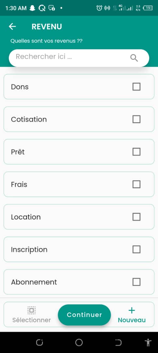Tap the magnifying glass search icon
Viewport: 158px width, 353px height.
point(134,58)
